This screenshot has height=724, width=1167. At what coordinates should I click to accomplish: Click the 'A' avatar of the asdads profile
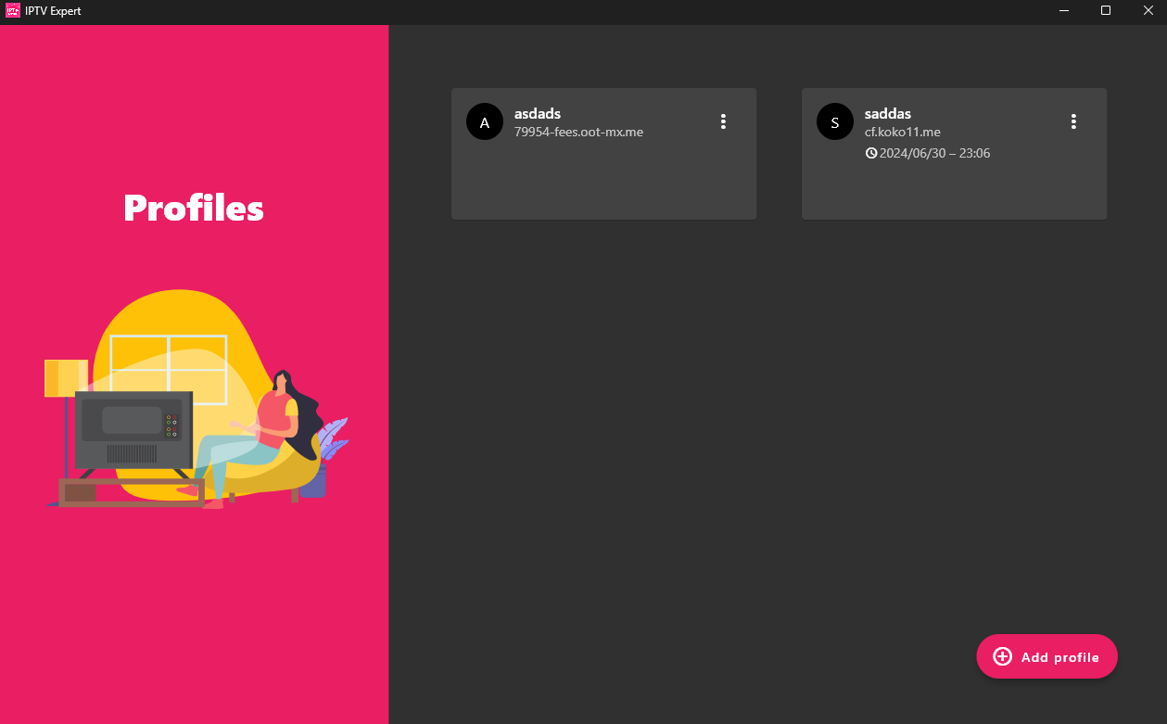coord(484,121)
